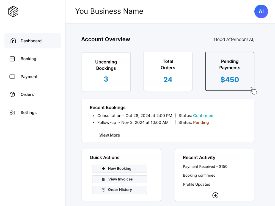Click the View More link
Viewport: 275px width, 206px height.
pos(110,135)
